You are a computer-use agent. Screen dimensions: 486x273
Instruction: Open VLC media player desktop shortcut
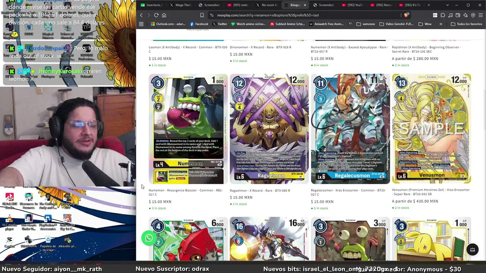(x=9, y=223)
